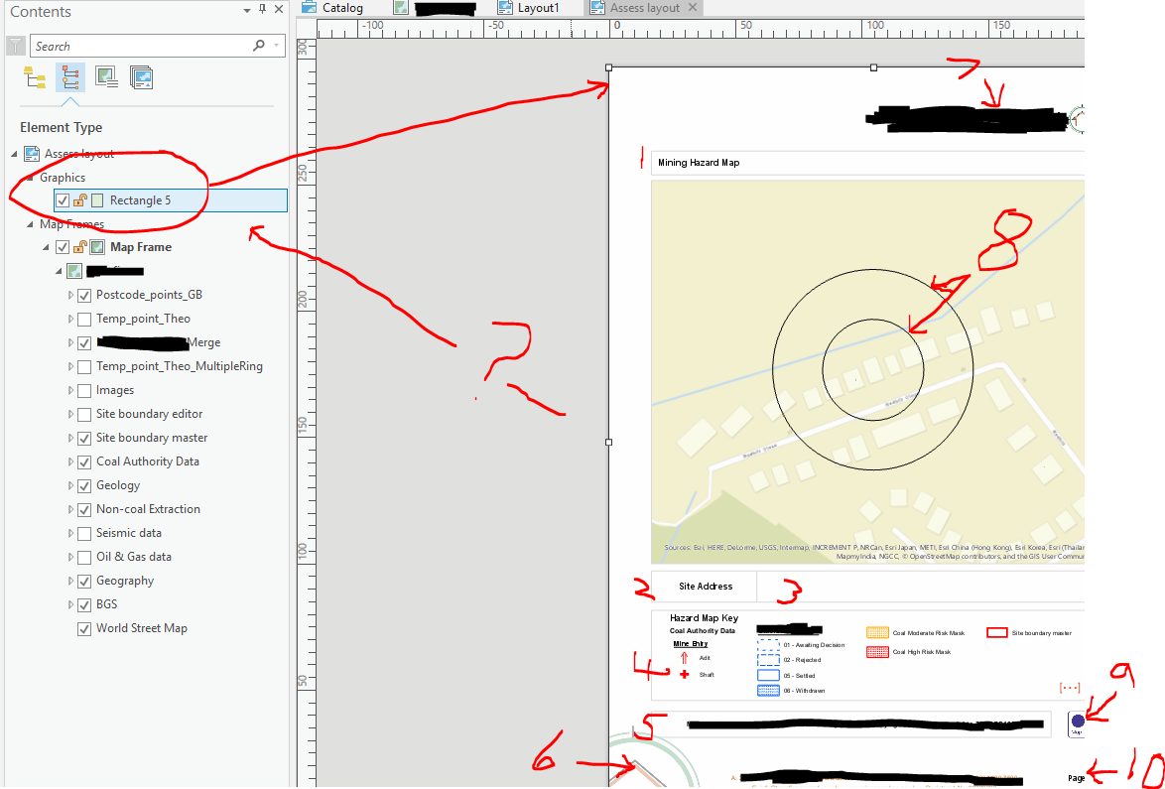Expand the Geology layer group
Screen dimensions: 1165x789
pyautogui.click(x=71, y=485)
